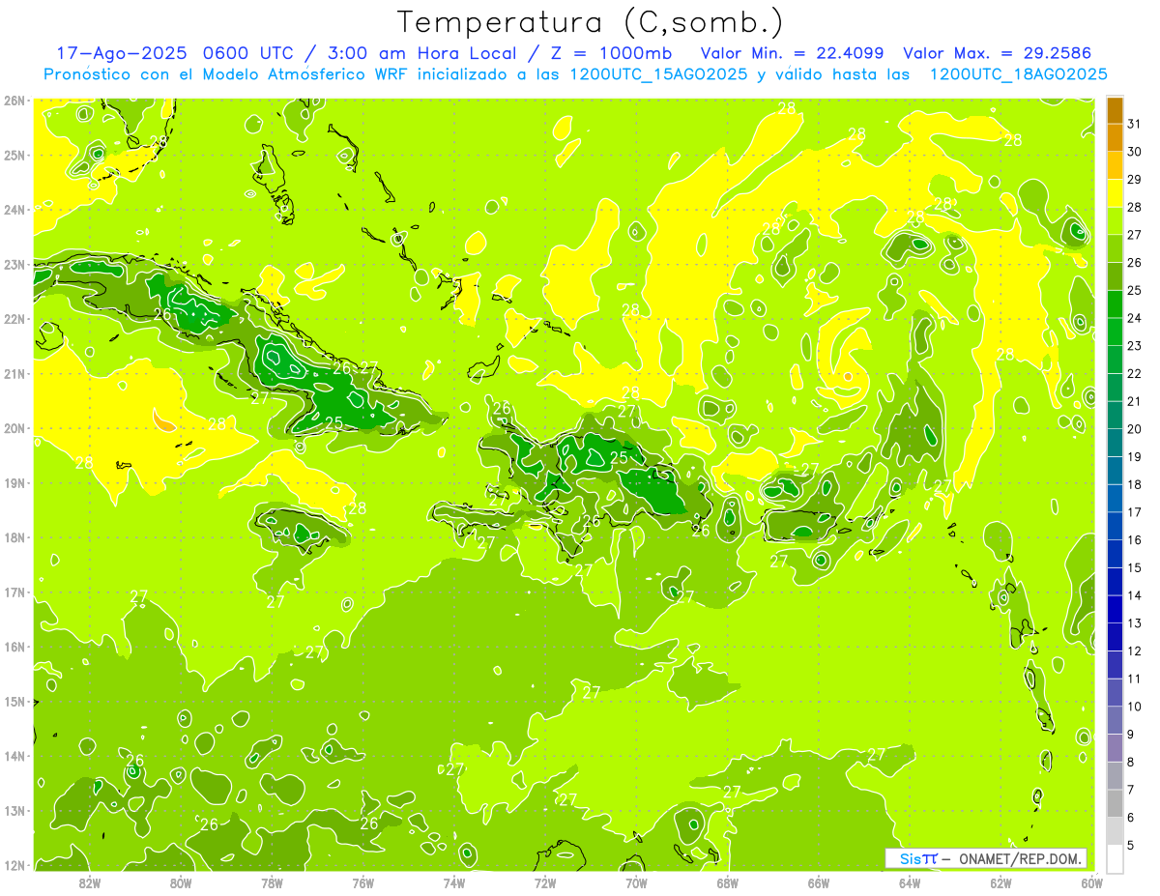Click the 16N latitude axis label
This screenshot has height=896, width=1160.
(x=14, y=646)
